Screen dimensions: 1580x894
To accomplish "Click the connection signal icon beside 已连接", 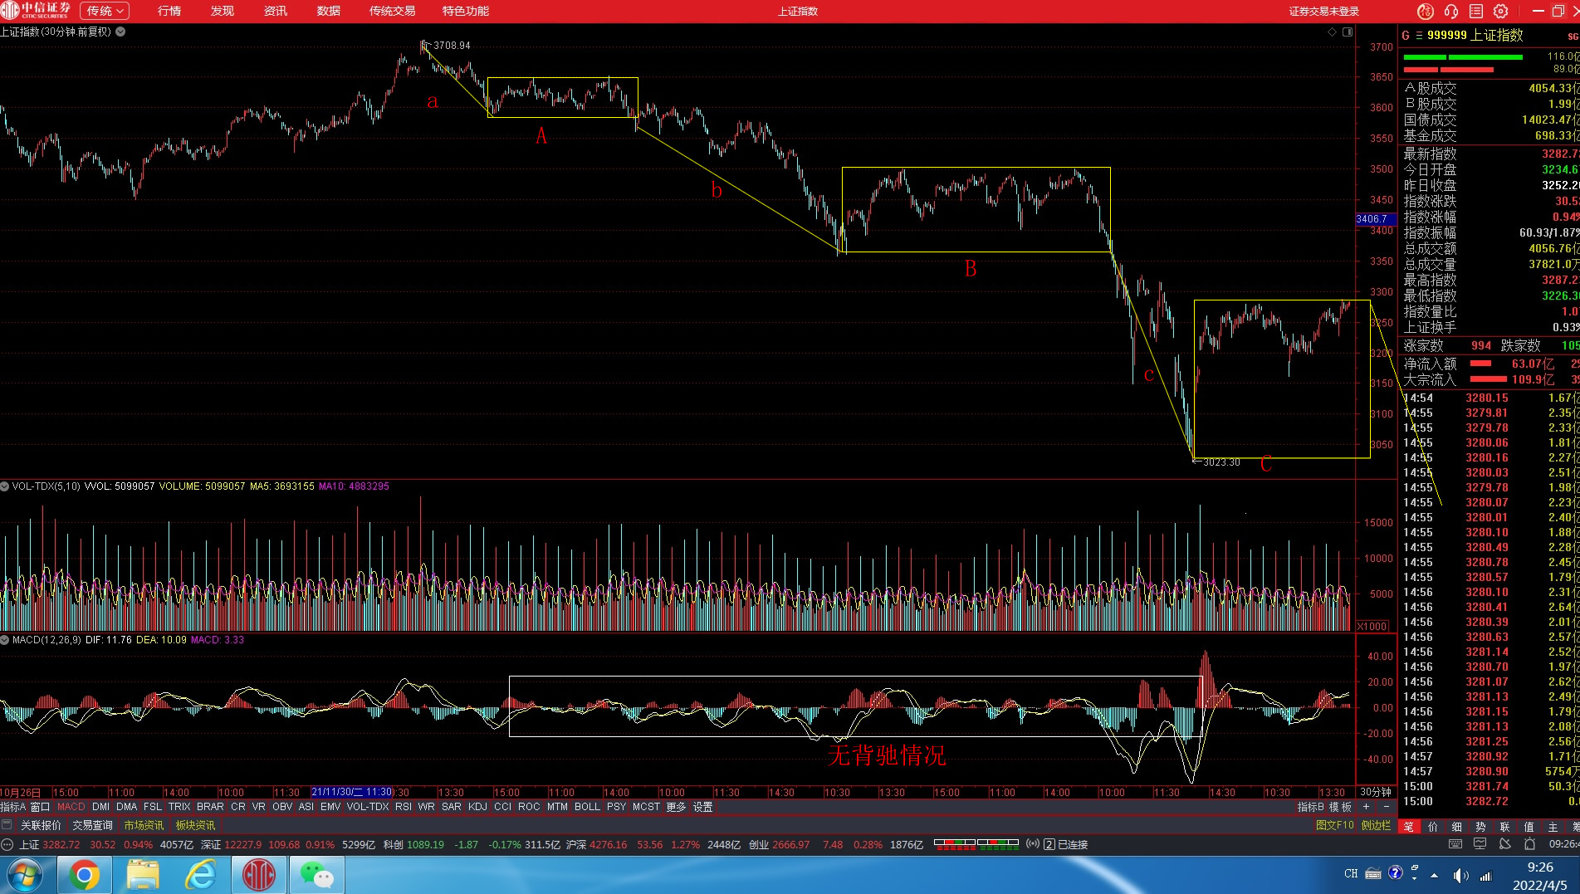I will point(1033,844).
